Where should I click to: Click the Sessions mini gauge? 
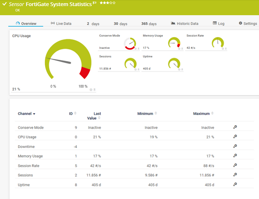(x=131, y=63)
